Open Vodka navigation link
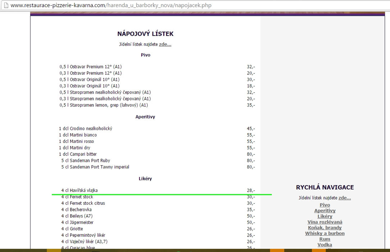This screenshot has width=390, height=252. pyautogui.click(x=325, y=245)
